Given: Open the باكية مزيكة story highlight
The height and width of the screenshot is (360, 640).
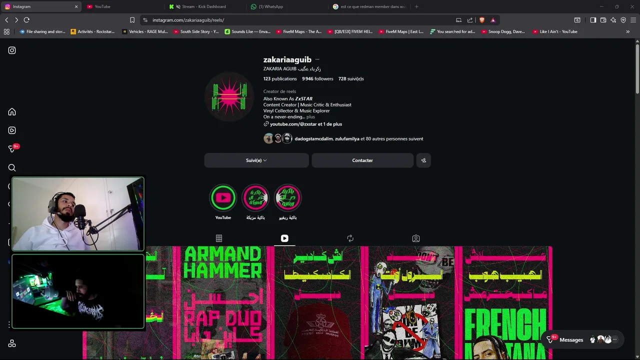Looking at the screenshot, I should click(255, 197).
